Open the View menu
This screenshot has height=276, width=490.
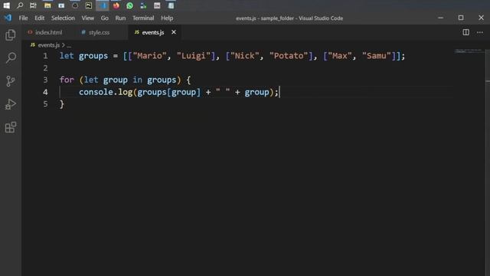pyautogui.click(x=88, y=18)
